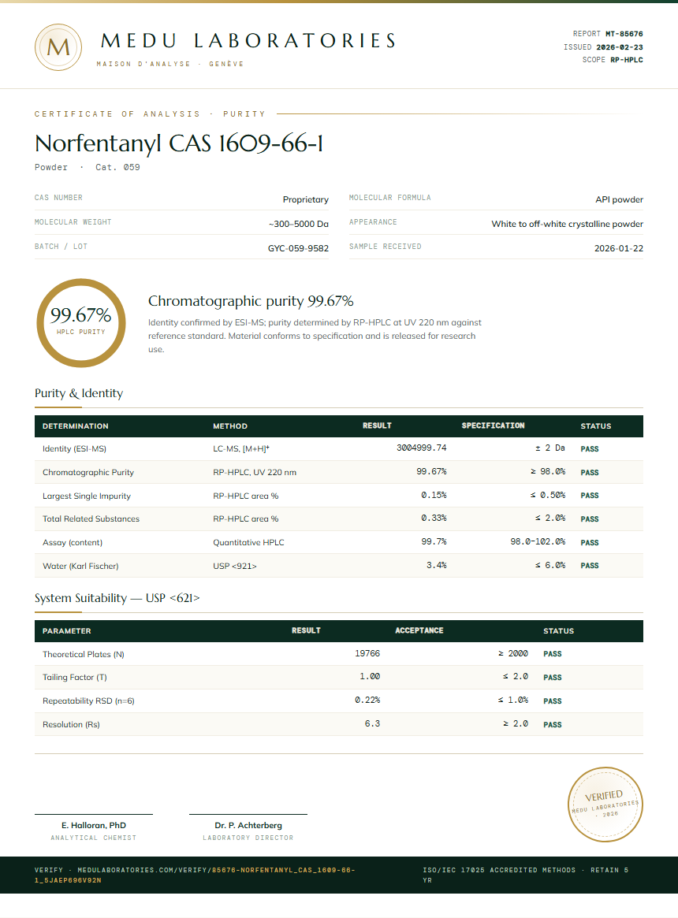Image resolution: width=678 pixels, height=918 pixels.
Task: Click the SPECIFICATION column header
Action: [493, 426]
